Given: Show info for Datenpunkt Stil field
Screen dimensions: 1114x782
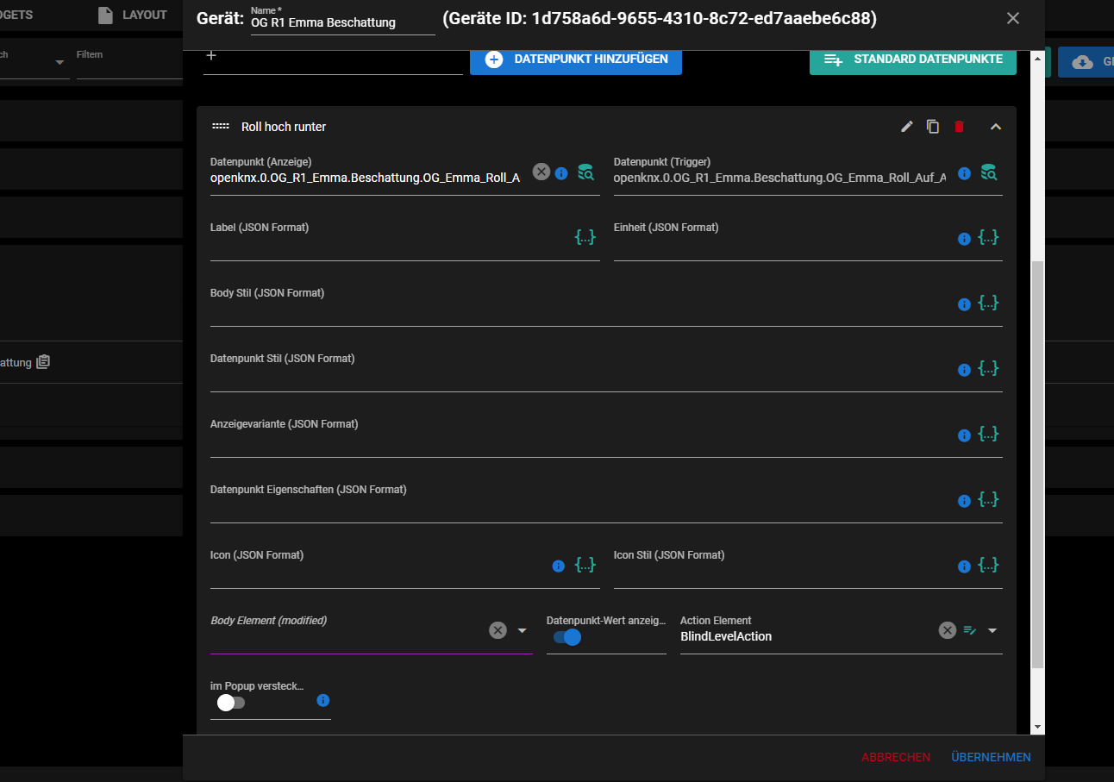Looking at the screenshot, I should [x=965, y=370].
